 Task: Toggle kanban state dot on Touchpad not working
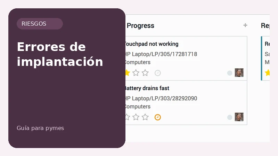click(x=230, y=73)
